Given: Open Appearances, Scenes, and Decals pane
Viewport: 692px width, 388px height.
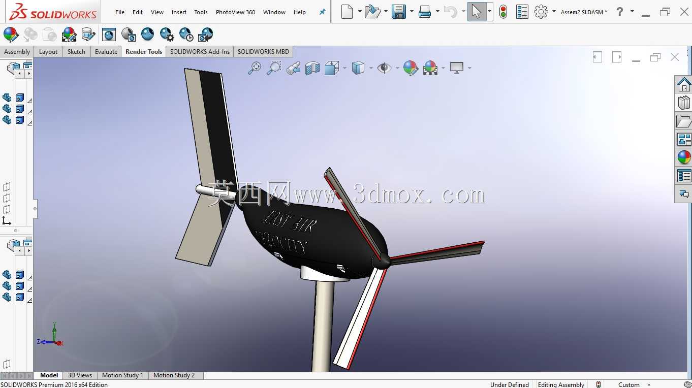Looking at the screenshot, I should click(x=684, y=157).
